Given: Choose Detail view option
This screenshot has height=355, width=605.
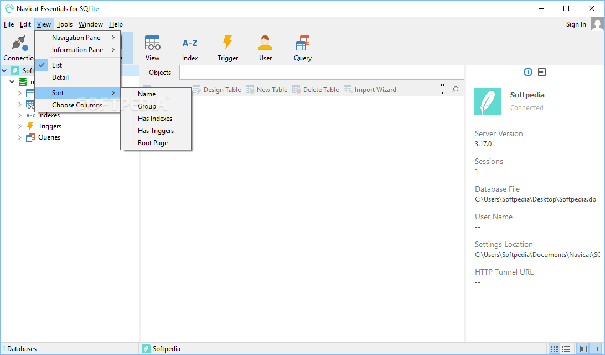Looking at the screenshot, I should (77, 78).
